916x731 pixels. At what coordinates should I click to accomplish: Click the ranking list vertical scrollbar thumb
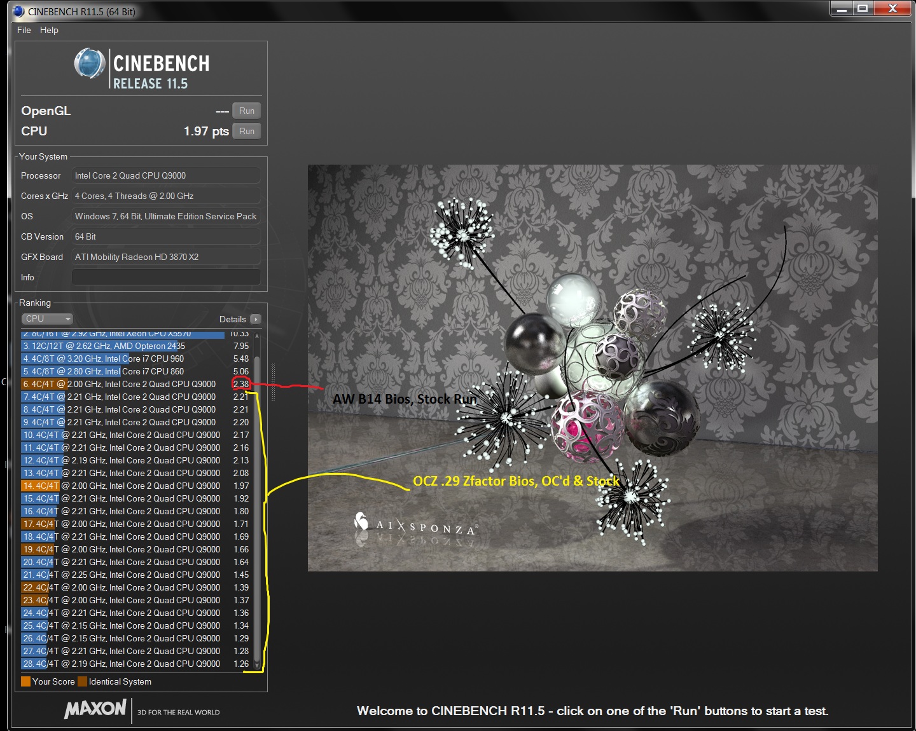point(257,496)
